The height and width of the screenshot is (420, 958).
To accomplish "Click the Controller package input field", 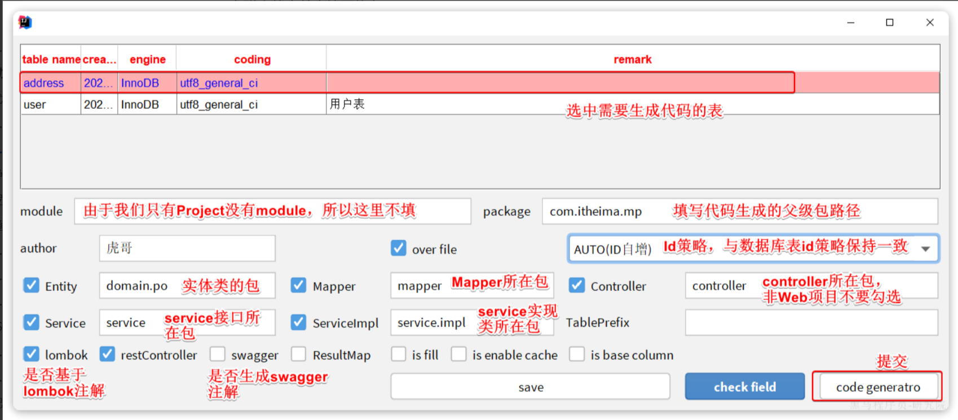I will (x=811, y=285).
